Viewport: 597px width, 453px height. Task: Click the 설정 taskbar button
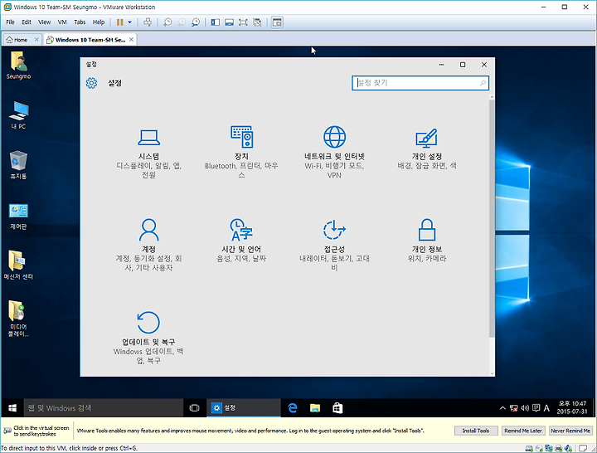click(244, 408)
